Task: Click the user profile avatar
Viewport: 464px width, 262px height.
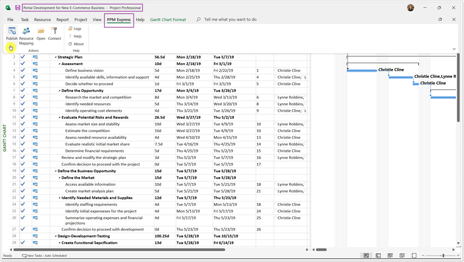Action: click(411, 8)
